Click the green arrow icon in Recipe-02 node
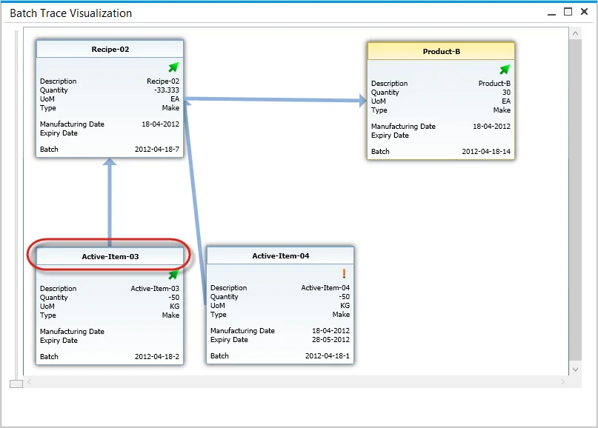598x428 pixels. [173, 67]
